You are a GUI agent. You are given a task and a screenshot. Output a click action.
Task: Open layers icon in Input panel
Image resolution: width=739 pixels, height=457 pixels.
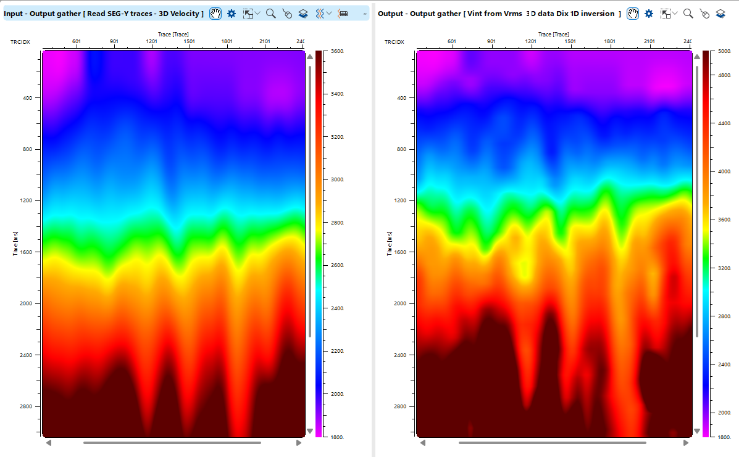tap(303, 14)
